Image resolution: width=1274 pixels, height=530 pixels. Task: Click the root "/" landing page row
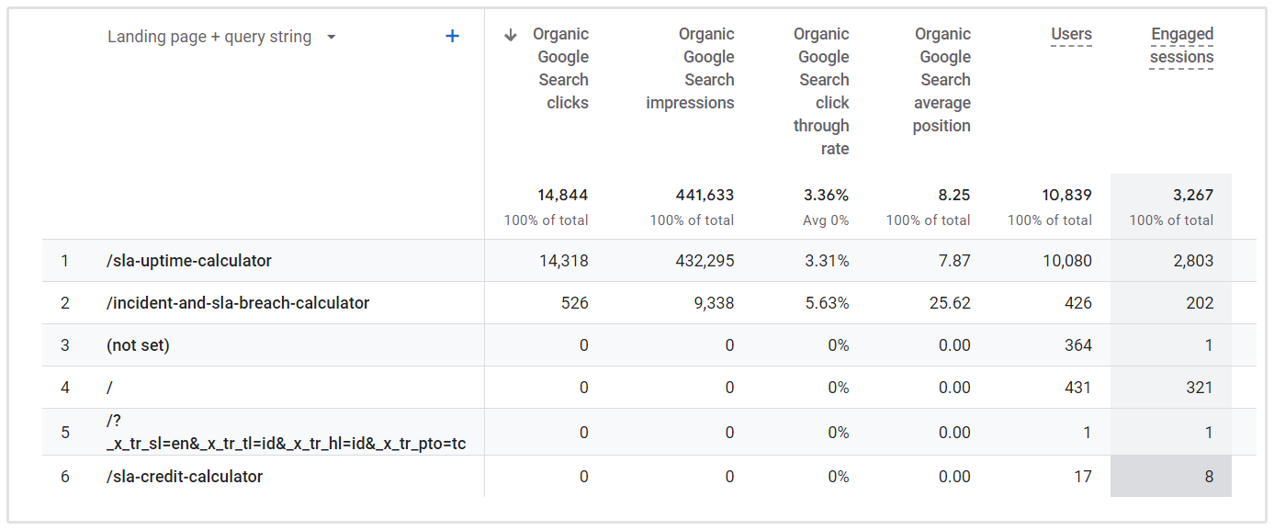coord(109,388)
